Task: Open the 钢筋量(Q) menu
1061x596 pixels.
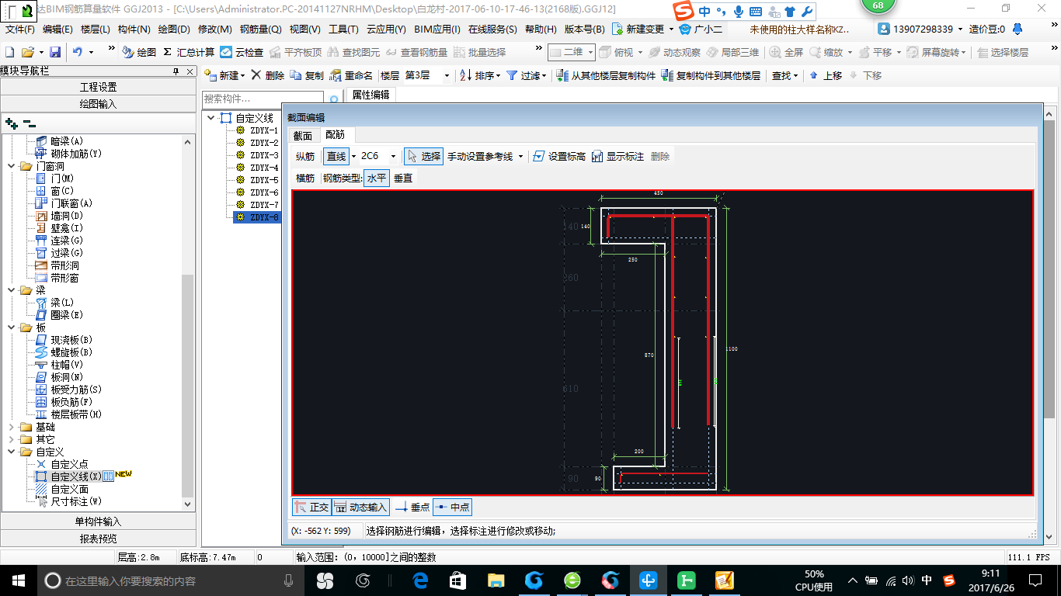Action: [260, 29]
